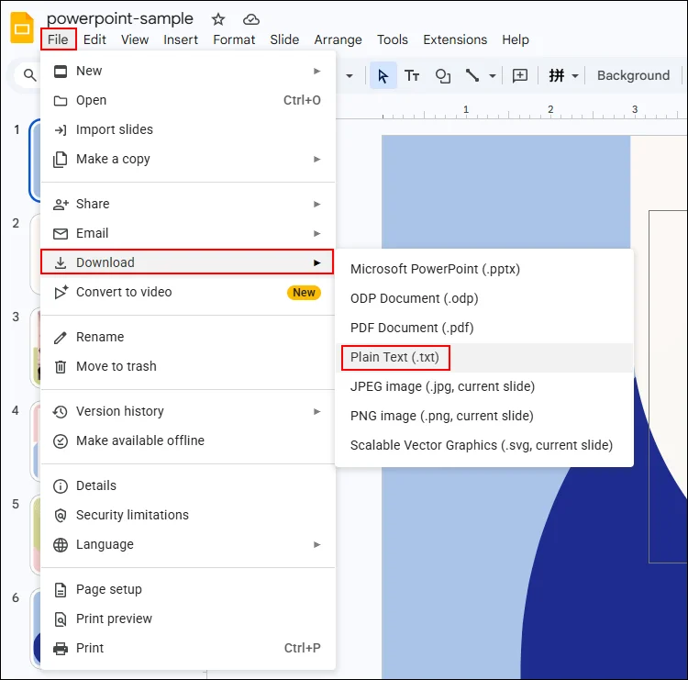
Task: Expand the New submenu
Action: point(188,71)
